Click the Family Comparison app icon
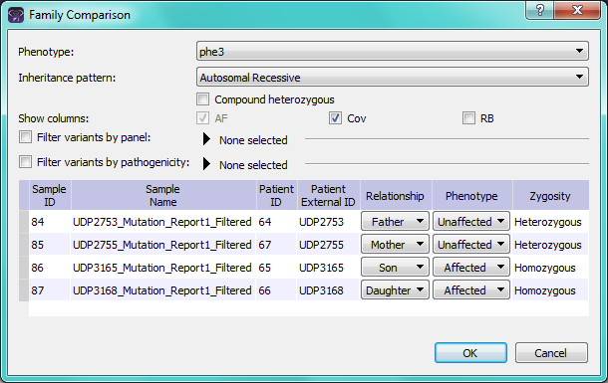The image size is (608, 383). coord(16,15)
